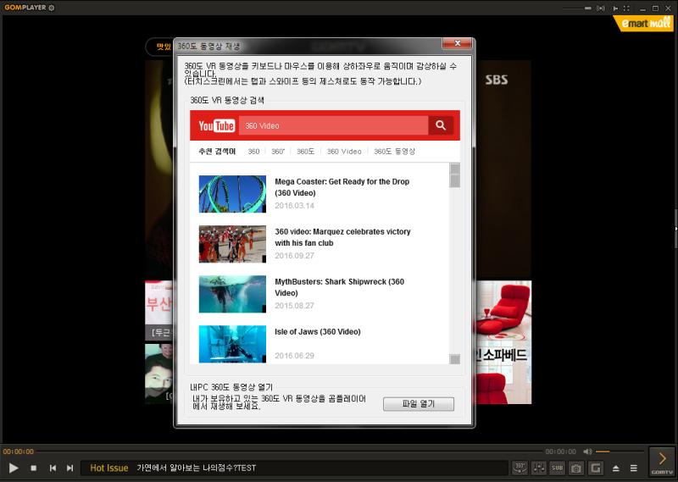Image resolution: width=678 pixels, height=482 pixels.
Task: Click the GOM Player settings gear icon
Action: [x=52, y=8]
